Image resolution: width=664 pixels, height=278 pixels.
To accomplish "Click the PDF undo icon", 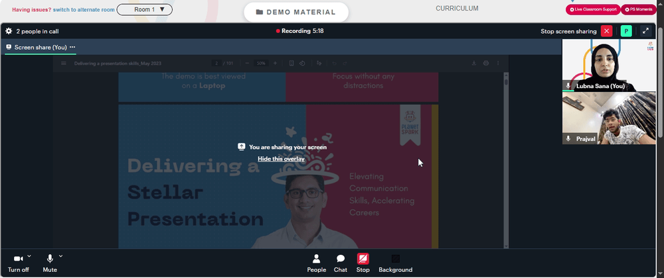I will point(334,64).
